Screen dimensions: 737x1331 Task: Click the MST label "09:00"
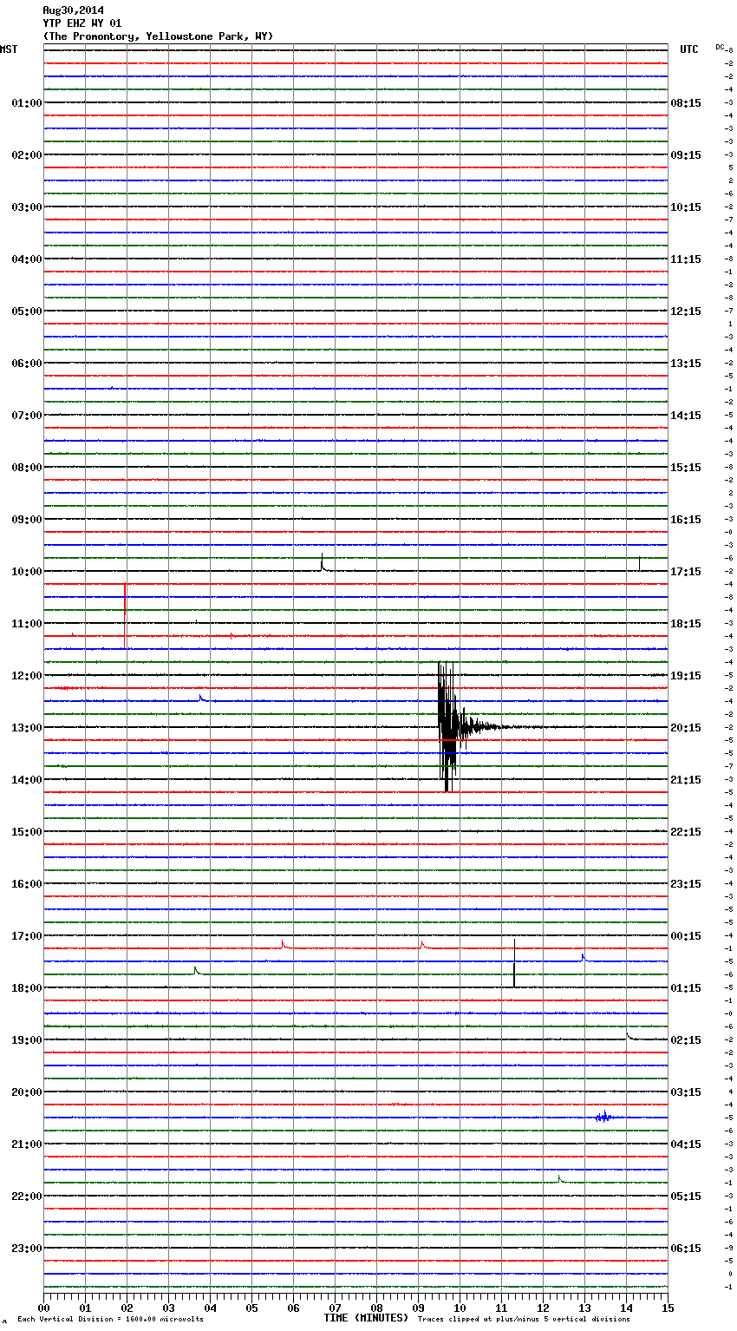[27, 520]
